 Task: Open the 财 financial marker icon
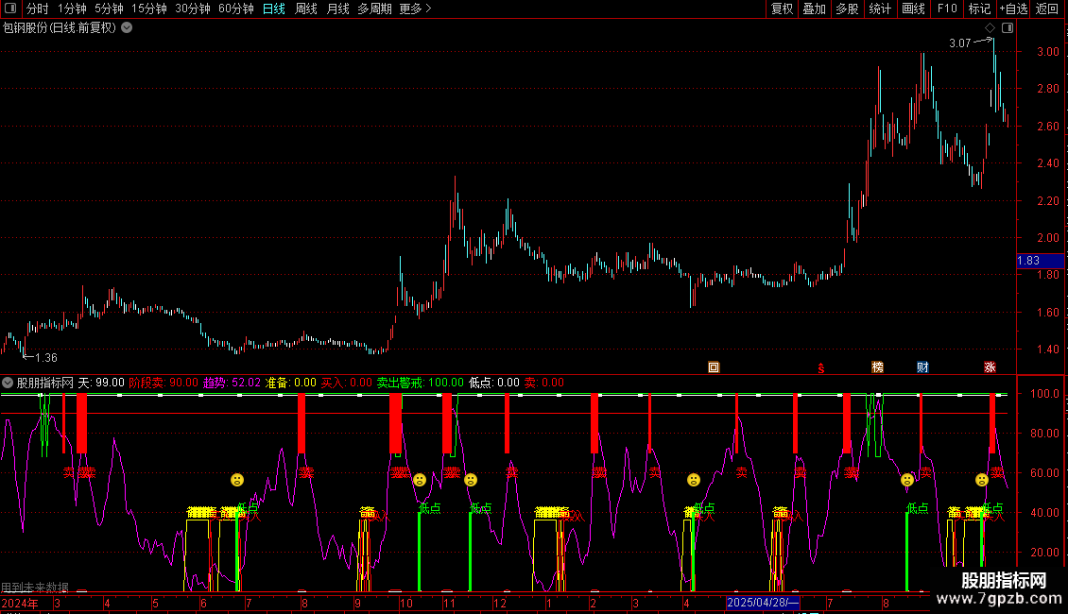[922, 367]
